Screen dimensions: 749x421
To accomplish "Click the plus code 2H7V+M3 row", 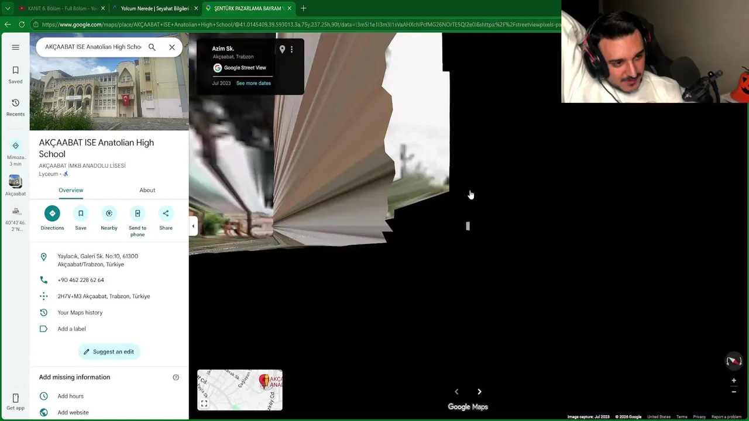I will [109, 296].
